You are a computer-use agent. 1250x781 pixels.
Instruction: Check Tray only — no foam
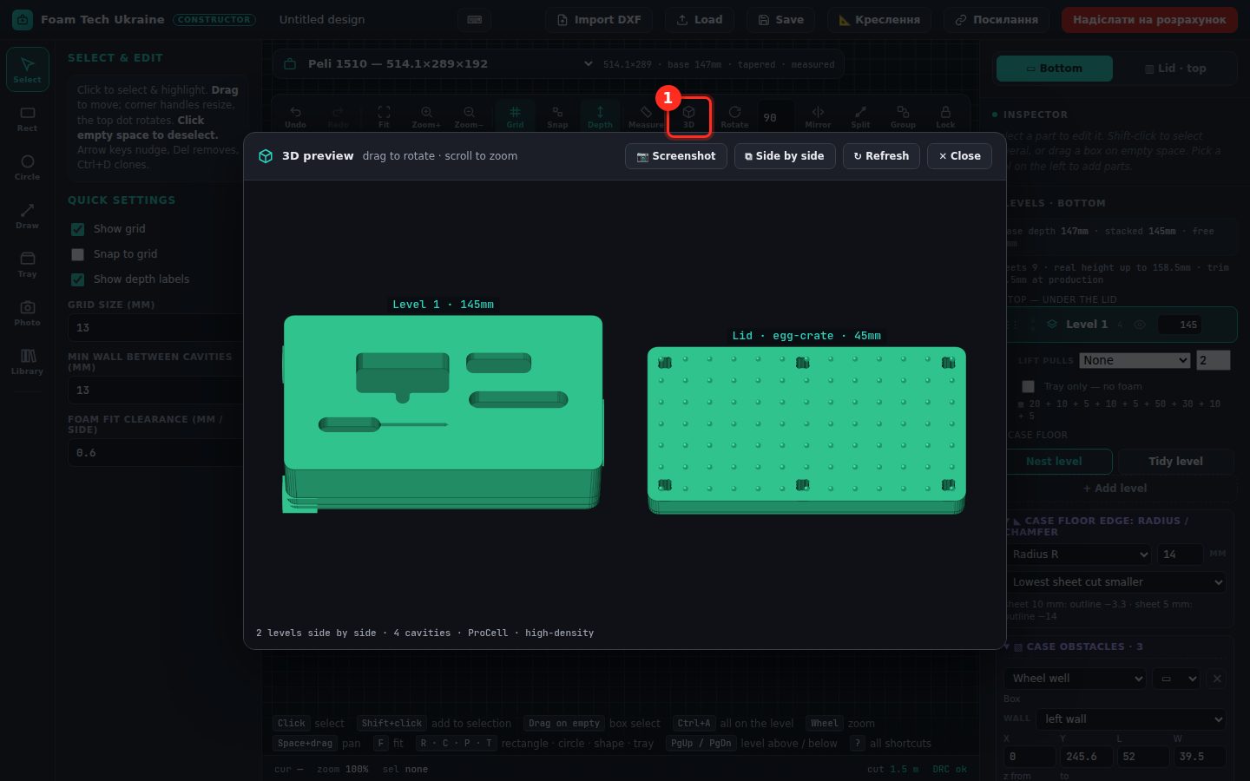(1029, 386)
